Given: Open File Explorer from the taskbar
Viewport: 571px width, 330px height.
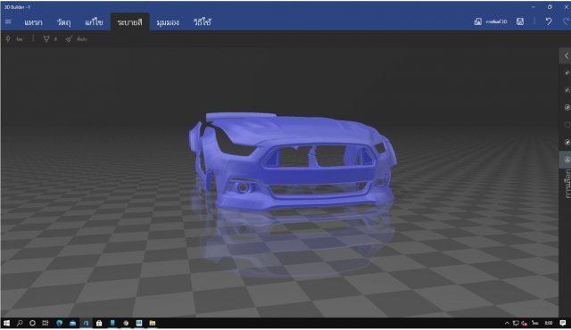Looking at the screenshot, I should [x=153, y=323].
